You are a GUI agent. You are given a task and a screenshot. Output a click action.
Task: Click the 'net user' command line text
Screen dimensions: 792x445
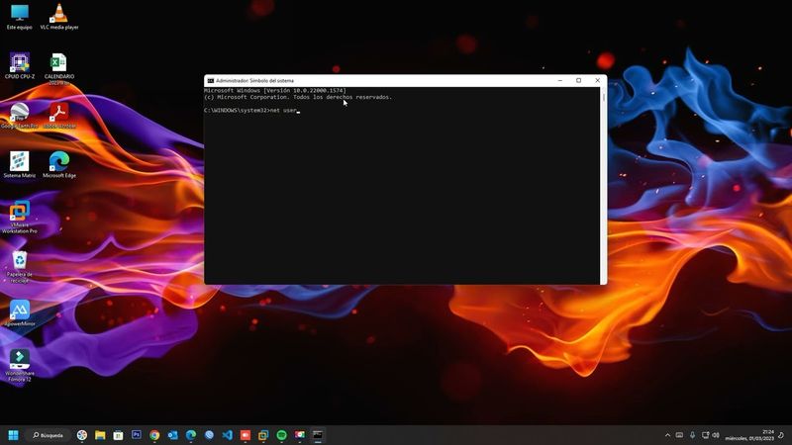[283, 110]
